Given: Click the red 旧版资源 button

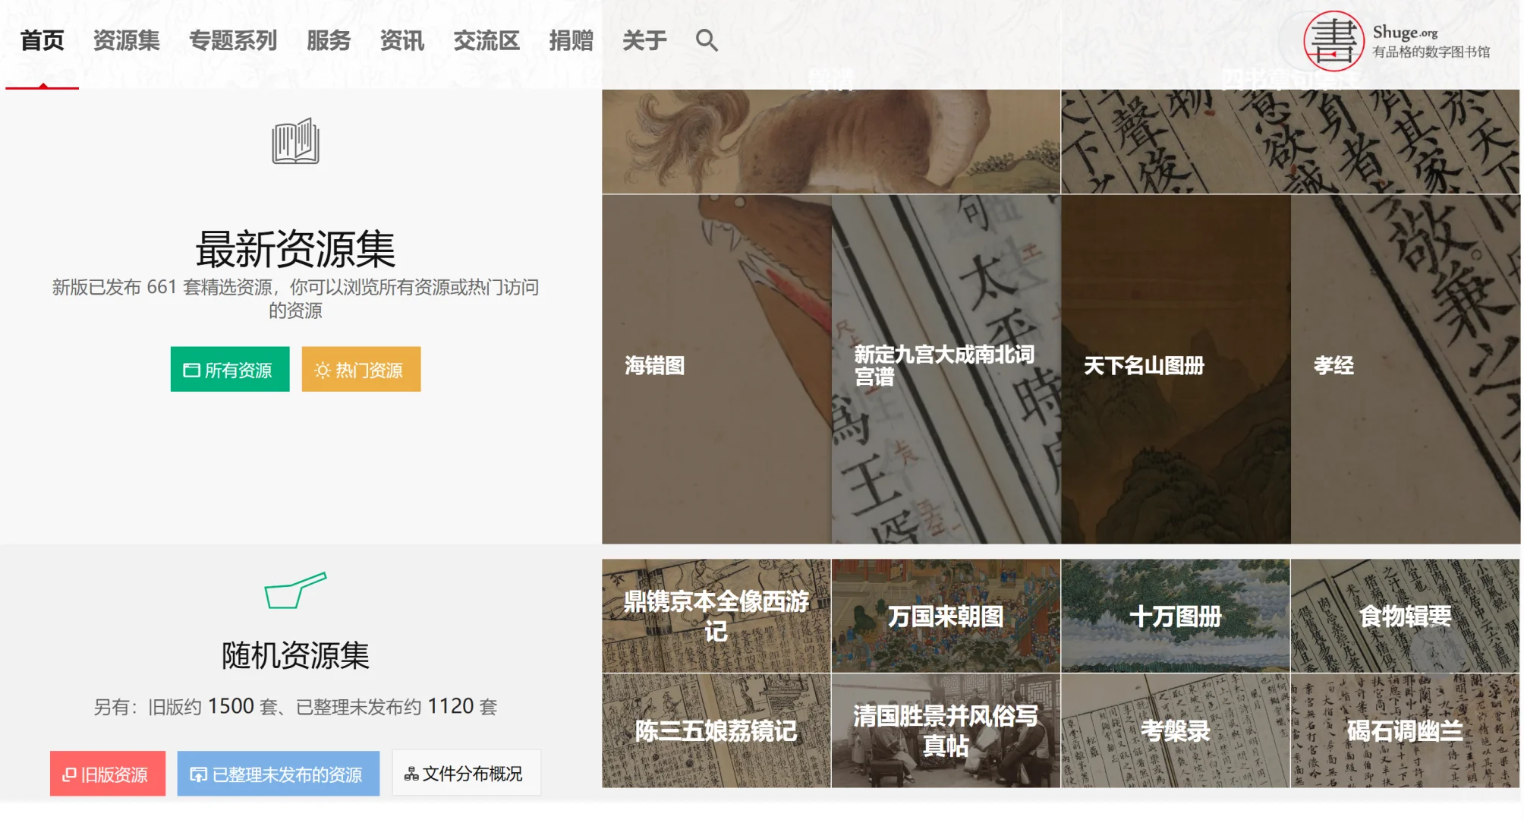Looking at the screenshot, I should click(x=108, y=774).
